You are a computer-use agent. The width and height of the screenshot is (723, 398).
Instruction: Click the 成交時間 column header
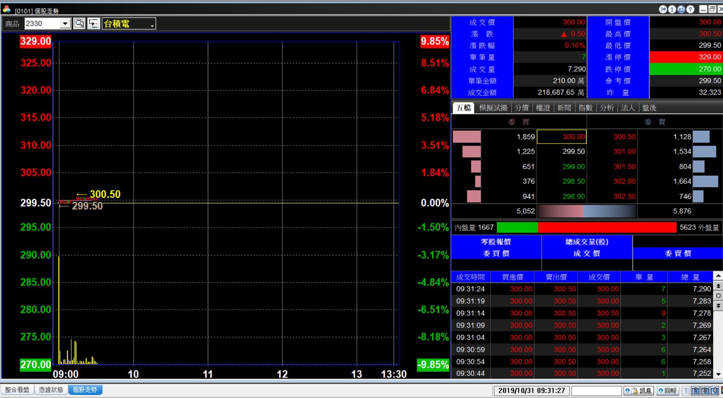click(x=470, y=277)
